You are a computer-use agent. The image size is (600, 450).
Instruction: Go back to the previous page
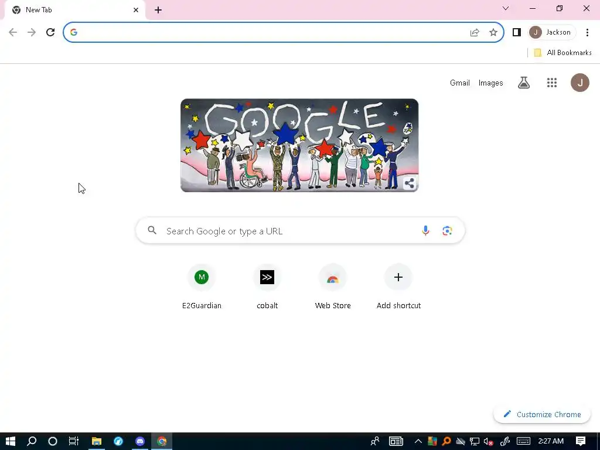pos(13,32)
